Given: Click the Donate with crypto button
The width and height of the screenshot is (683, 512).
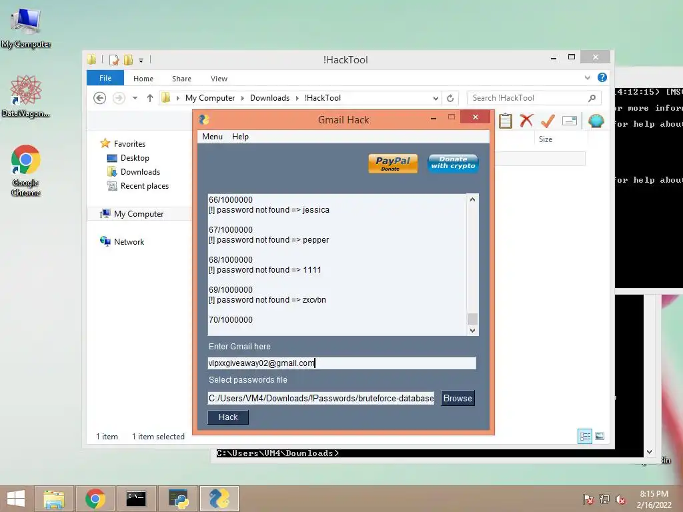Looking at the screenshot, I should click(x=453, y=163).
